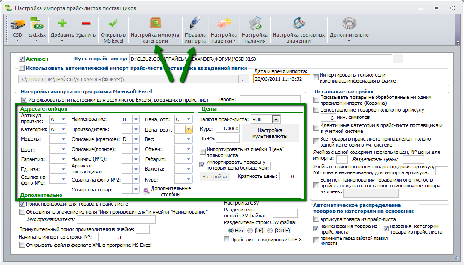Viewport: 464px width, 265px height.
Task: Click the green plus Добавить icon
Action: tap(62, 23)
